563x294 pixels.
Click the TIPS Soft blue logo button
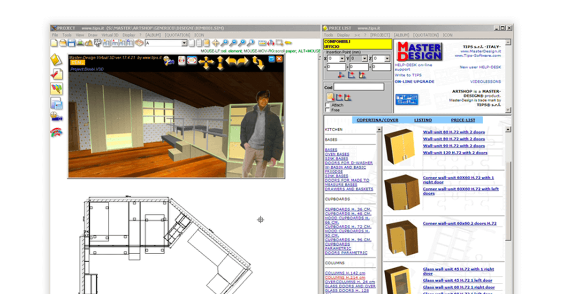[x=406, y=99]
